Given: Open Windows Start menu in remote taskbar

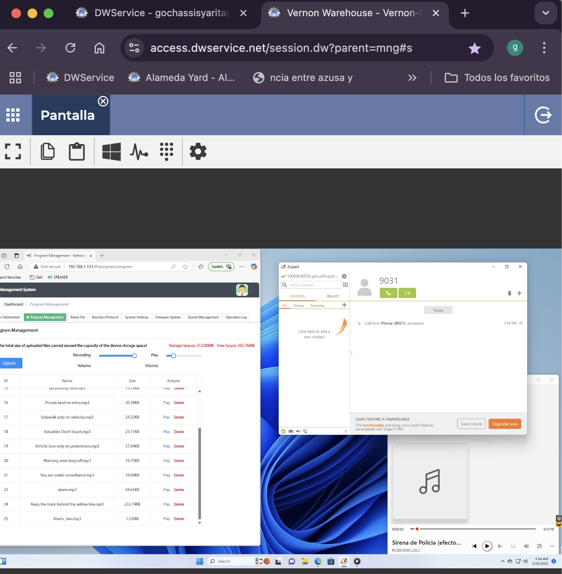Looking at the screenshot, I should pyautogui.click(x=199, y=561).
